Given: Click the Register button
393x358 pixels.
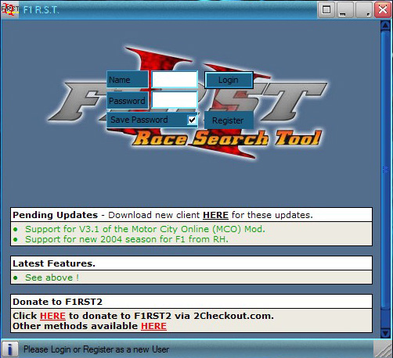Looking at the screenshot, I should [x=229, y=120].
